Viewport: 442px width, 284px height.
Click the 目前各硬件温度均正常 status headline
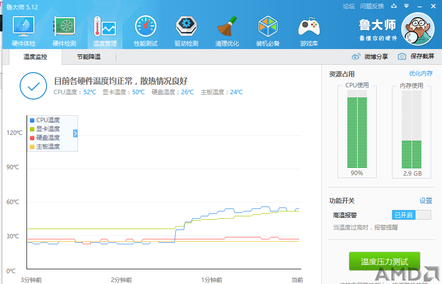pyautogui.click(x=121, y=81)
